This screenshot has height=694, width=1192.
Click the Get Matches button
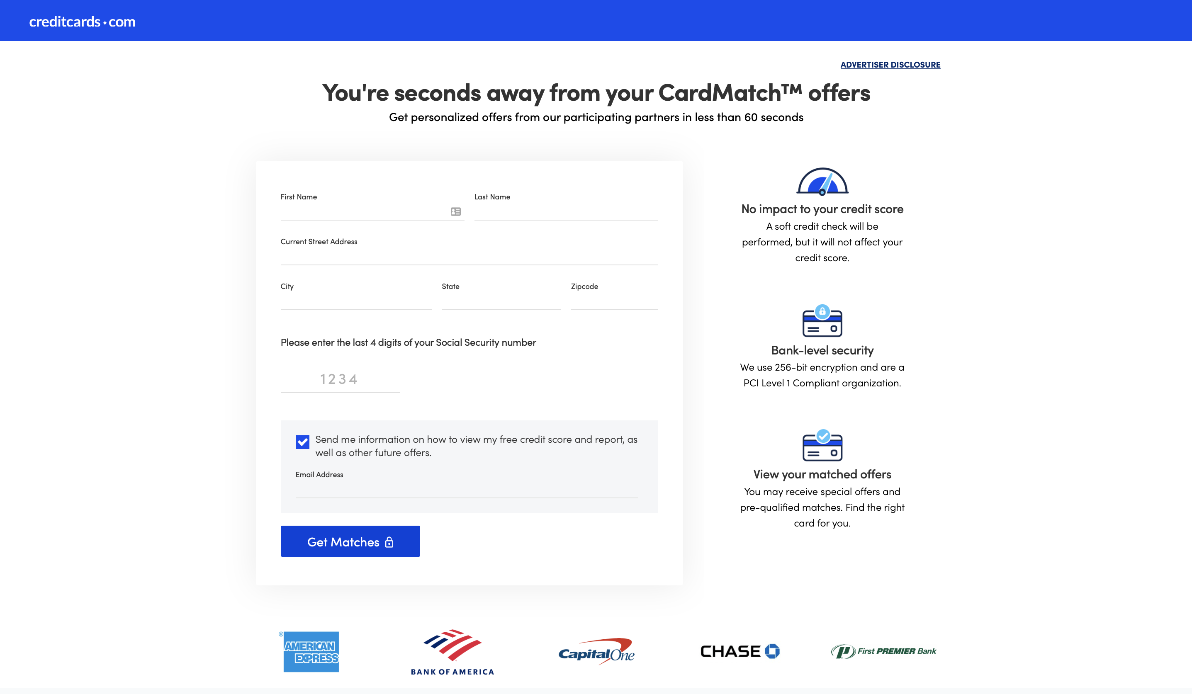click(350, 541)
